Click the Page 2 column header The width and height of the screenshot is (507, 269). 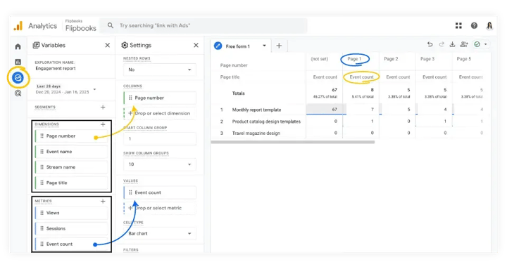[391, 59]
